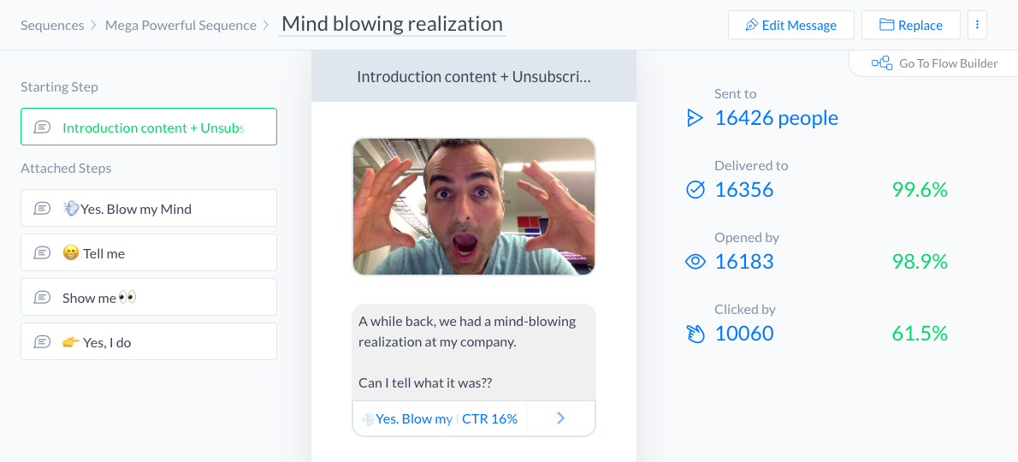This screenshot has width=1018, height=462.
Task: Click the Sent to arrow icon
Action: pos(695,118)
